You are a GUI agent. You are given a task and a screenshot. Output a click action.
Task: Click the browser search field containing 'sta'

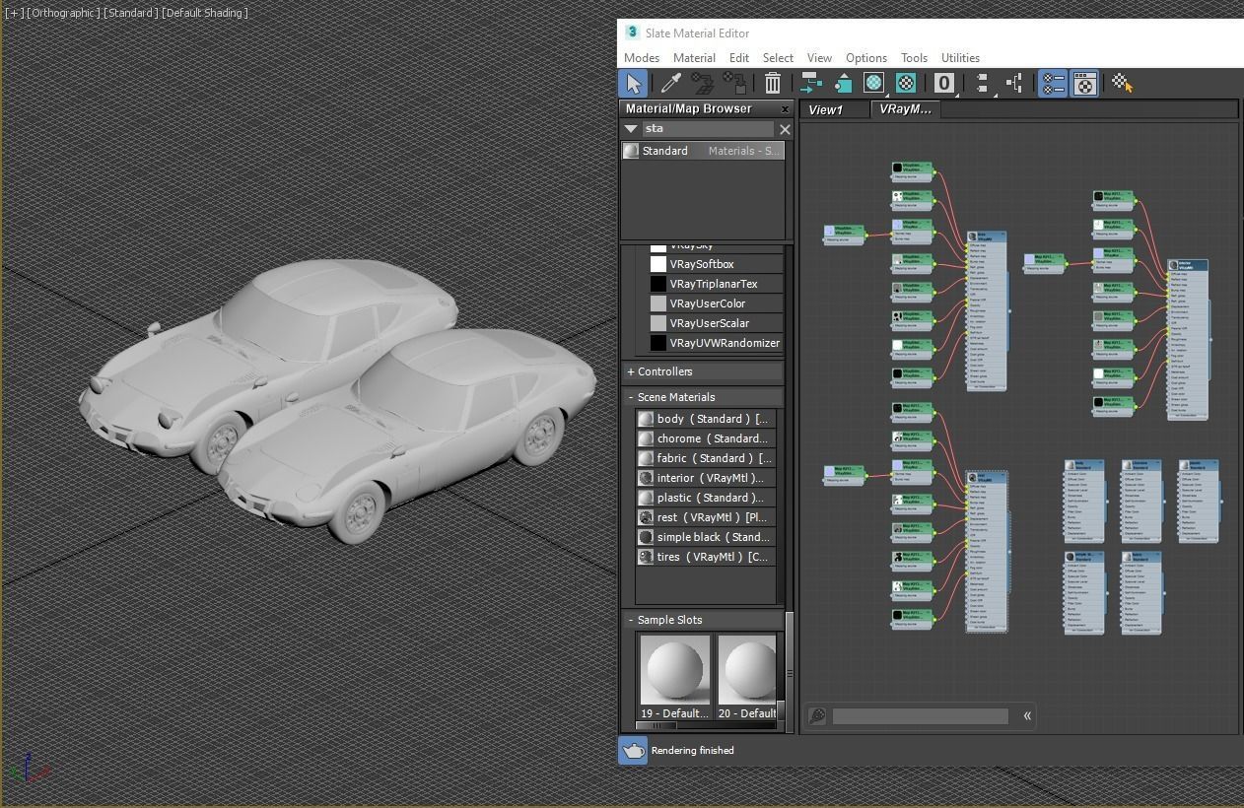(708, 129)
